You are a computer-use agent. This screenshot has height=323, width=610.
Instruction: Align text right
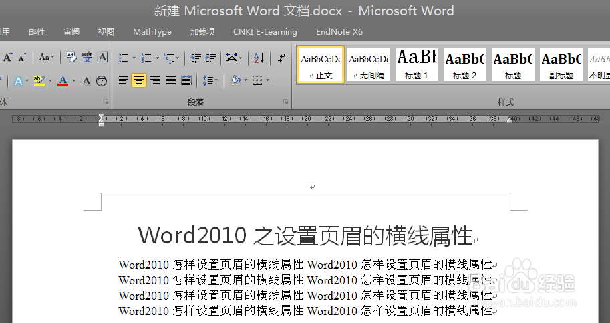[155, 80]
